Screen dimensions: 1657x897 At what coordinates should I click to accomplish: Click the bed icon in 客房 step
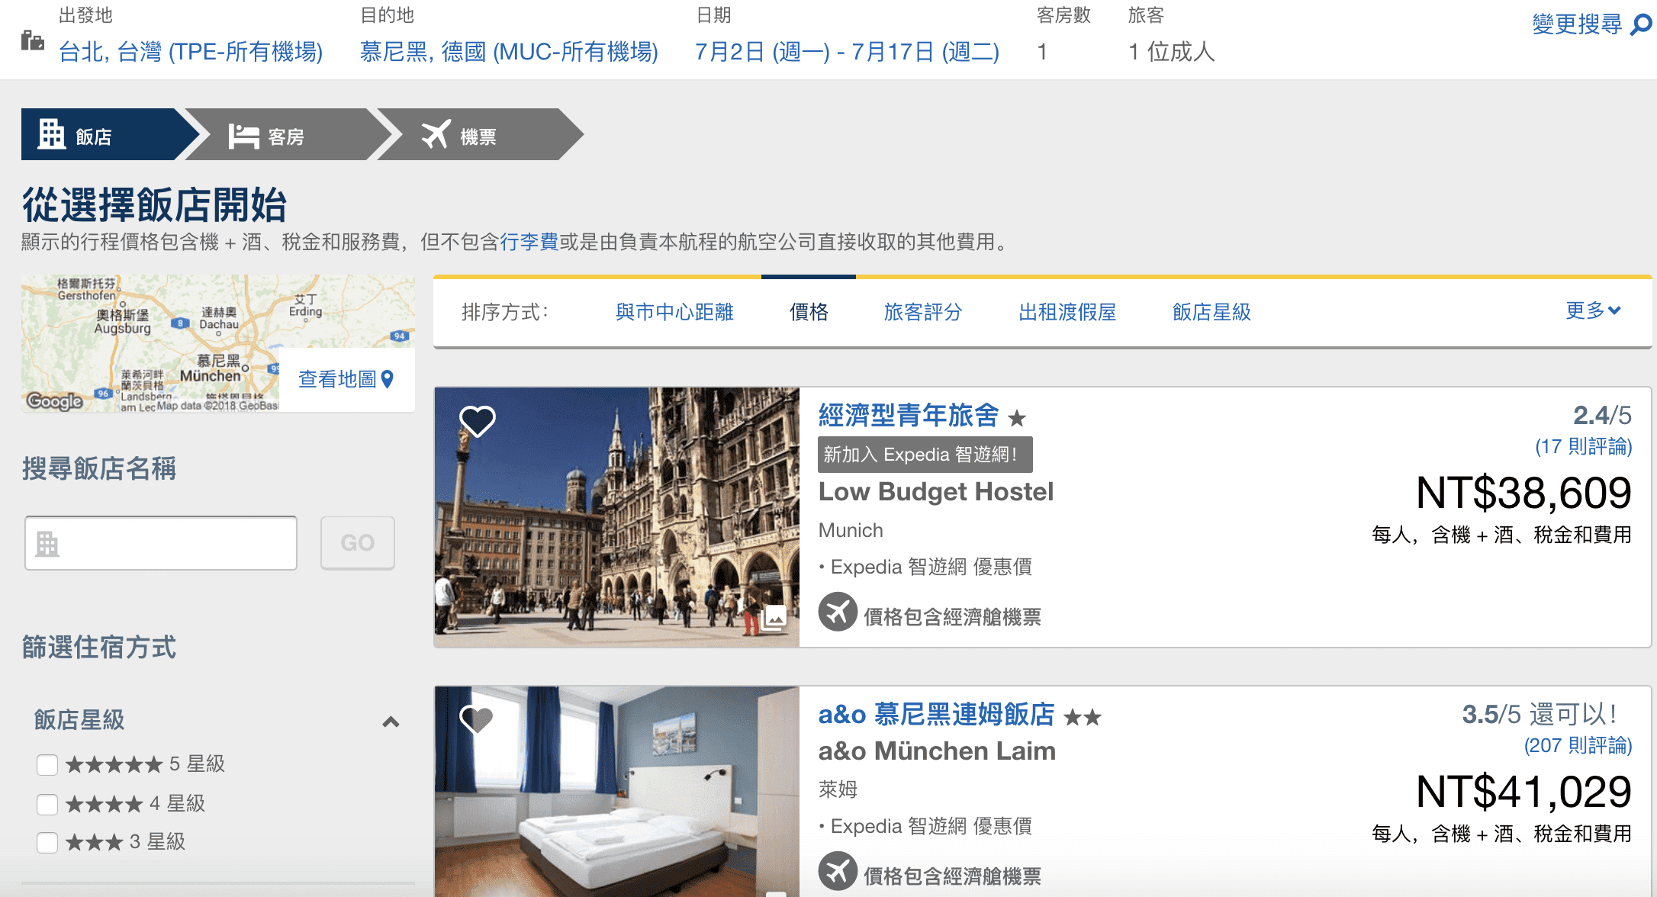tap(244, 136)
